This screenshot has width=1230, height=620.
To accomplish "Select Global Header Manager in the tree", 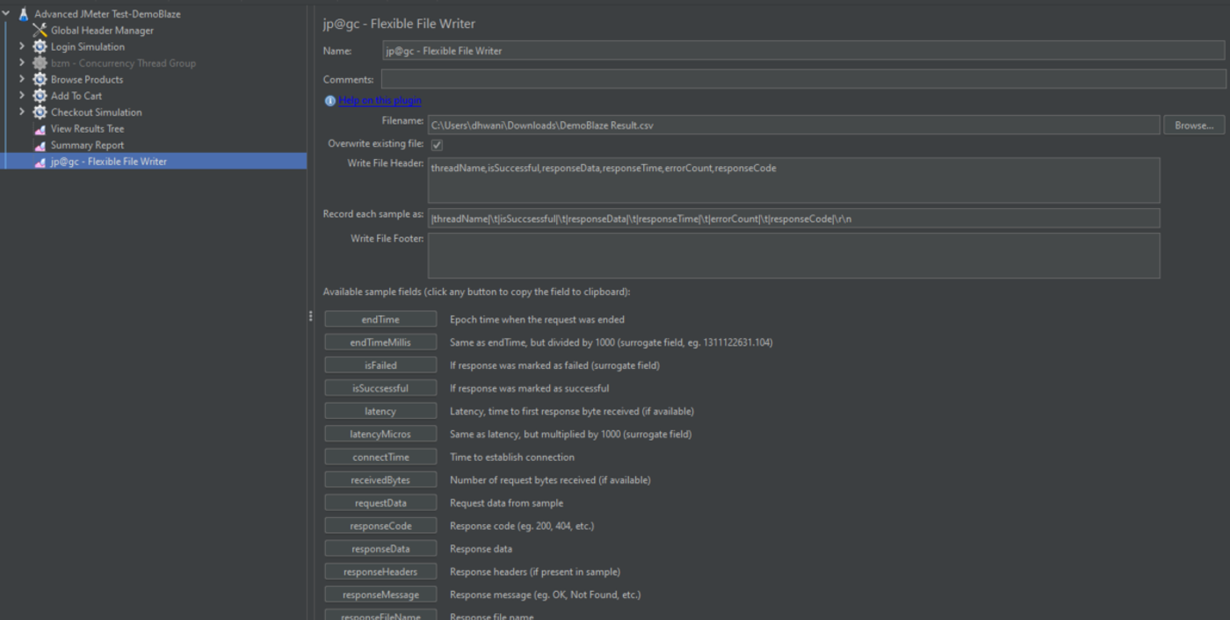I will 102,31.
